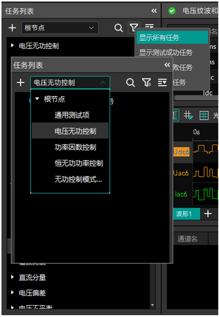Select the Uac6 channel label

181,173
